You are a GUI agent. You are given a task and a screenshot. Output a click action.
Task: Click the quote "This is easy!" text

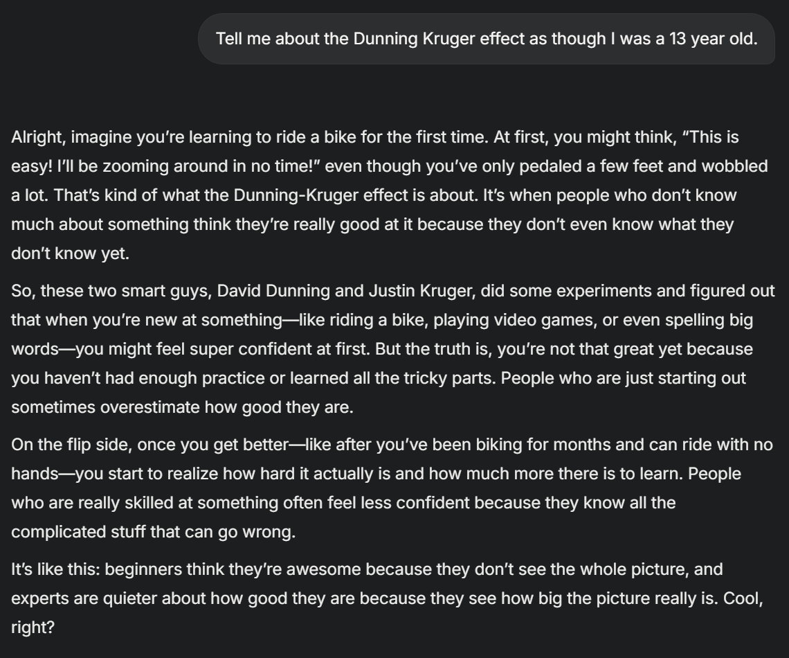tap(711, 137)
